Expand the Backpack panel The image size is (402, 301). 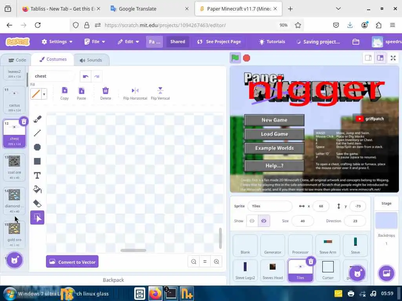(x=113, y=280)
